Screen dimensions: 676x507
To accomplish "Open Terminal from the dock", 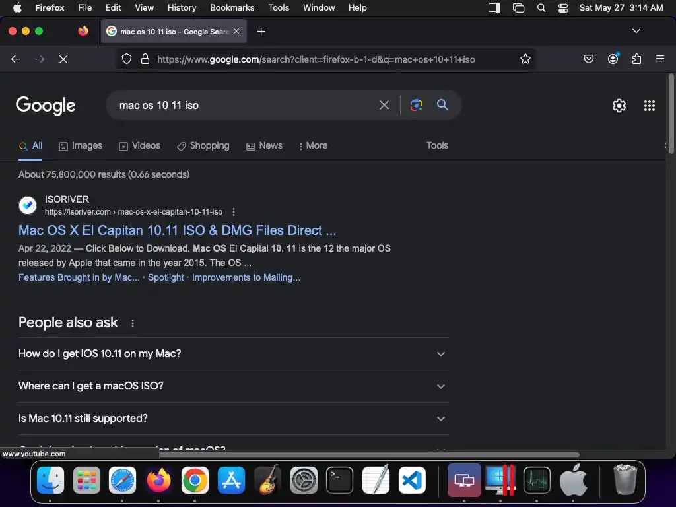I will pos(340,481).
